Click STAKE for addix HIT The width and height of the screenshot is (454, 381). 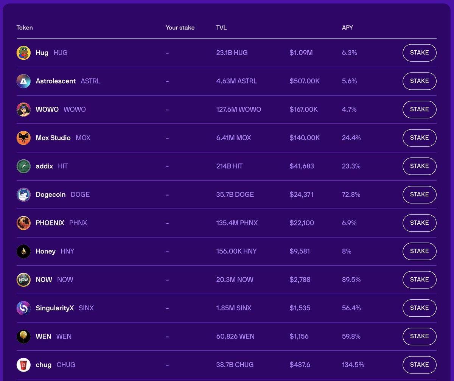419,166
